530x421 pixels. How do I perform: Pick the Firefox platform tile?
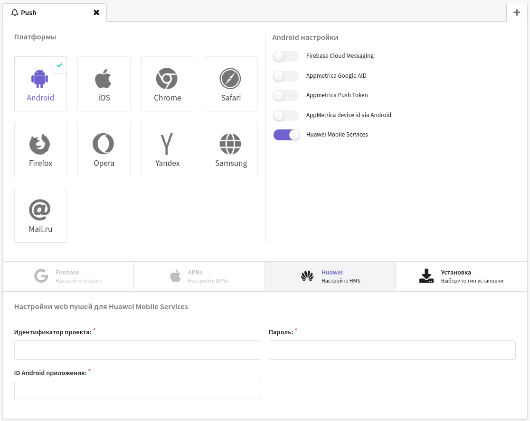(x=40, y=149)
